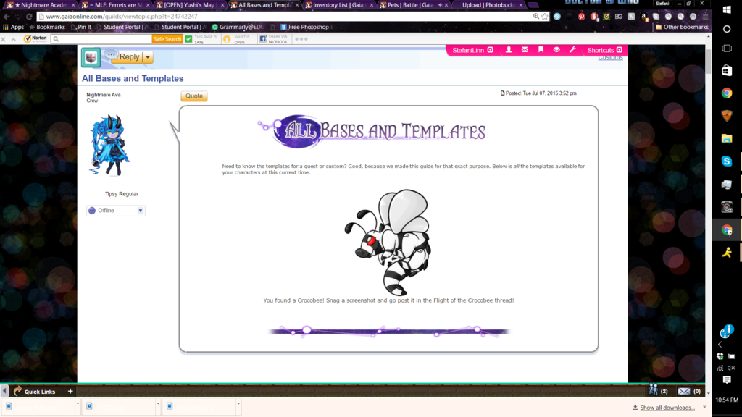Click the Norton Vault is Open icon
The image size is (742, 417).
coord(227,39)
